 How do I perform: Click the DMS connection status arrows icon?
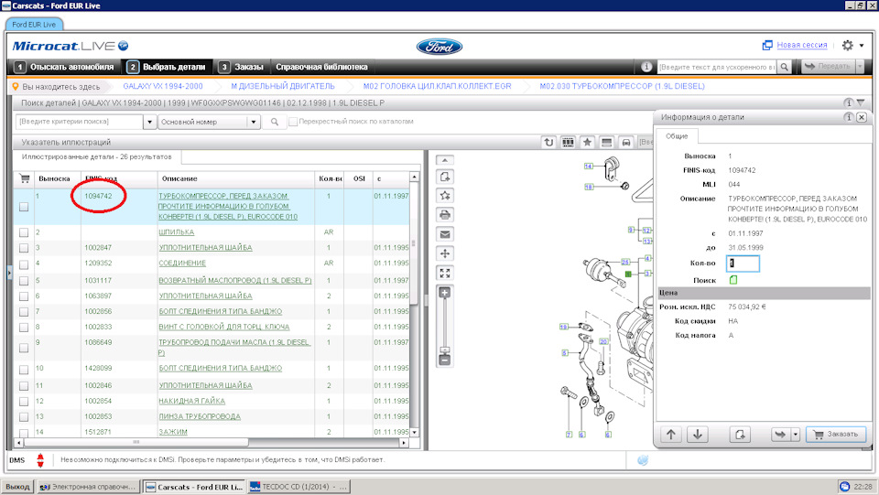click(40, 459)
